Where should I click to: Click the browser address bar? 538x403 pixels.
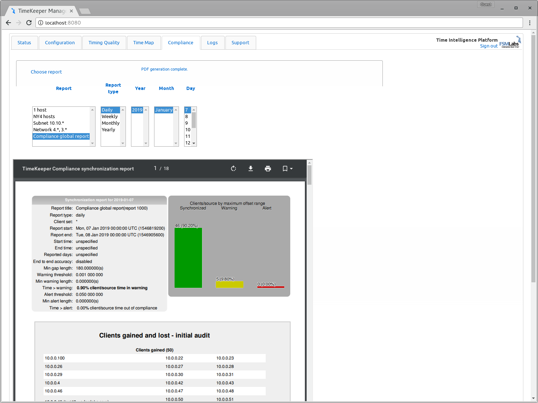tap(279, 23)
